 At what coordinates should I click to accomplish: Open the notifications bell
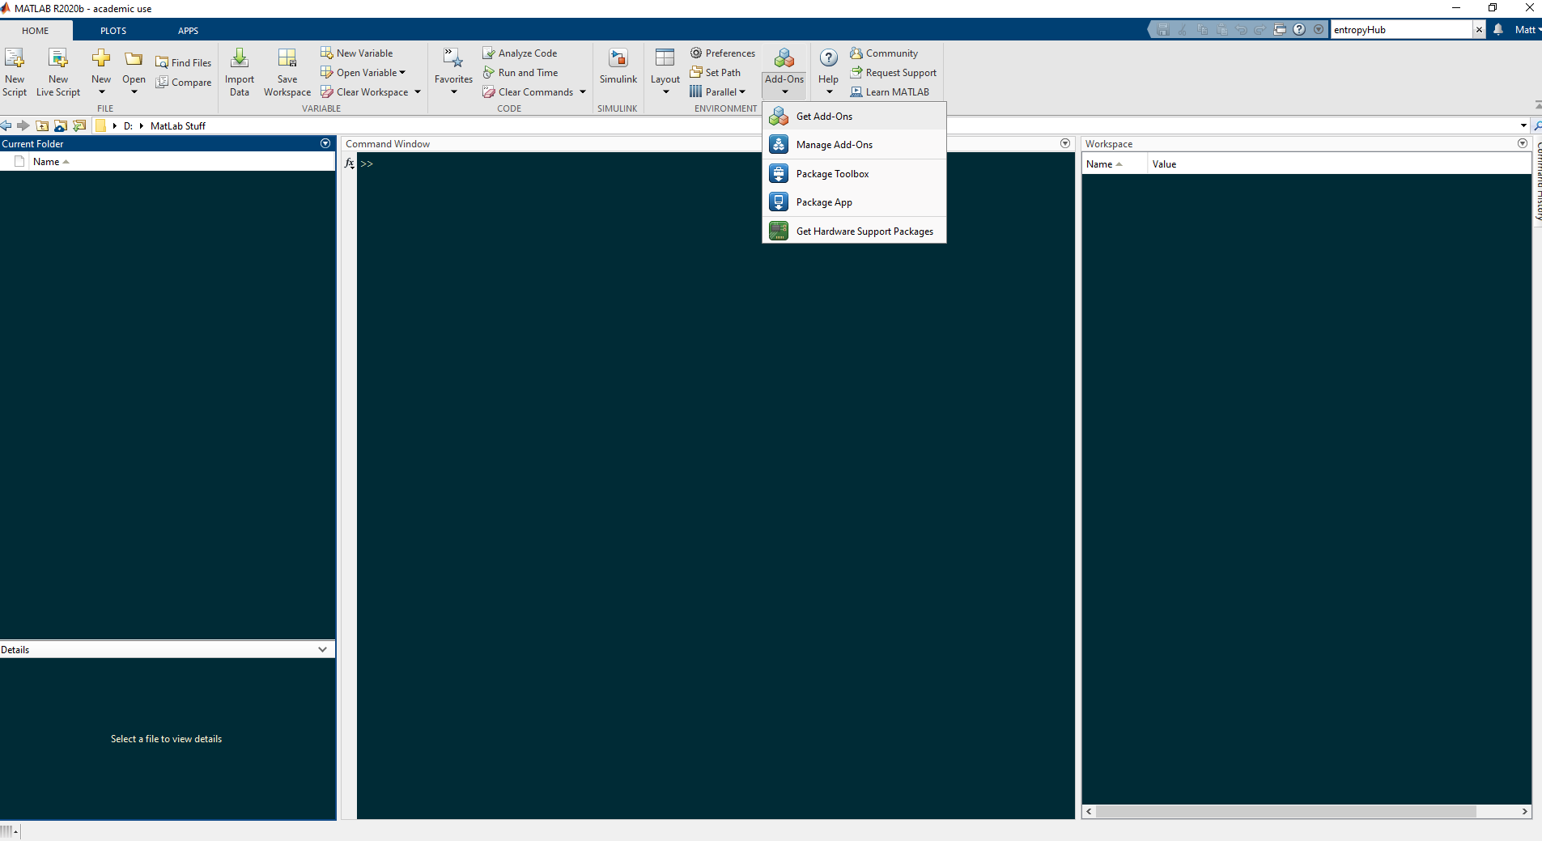pyautogui.click(x=1498, y=29)
